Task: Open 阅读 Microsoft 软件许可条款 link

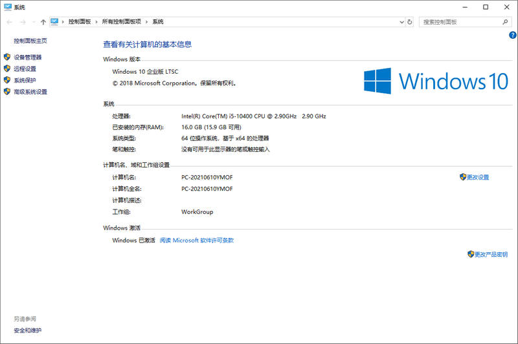Action: tap(196, 241)
